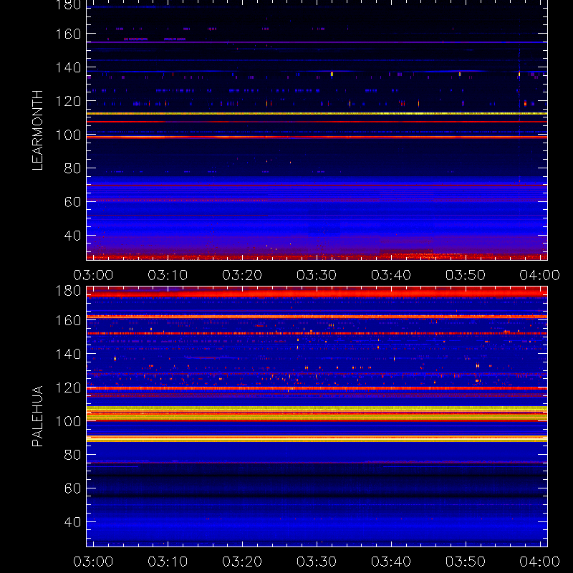Click Learmonth plot's 100 frequency label
The image size is (573, 573).
coord(68,135)
